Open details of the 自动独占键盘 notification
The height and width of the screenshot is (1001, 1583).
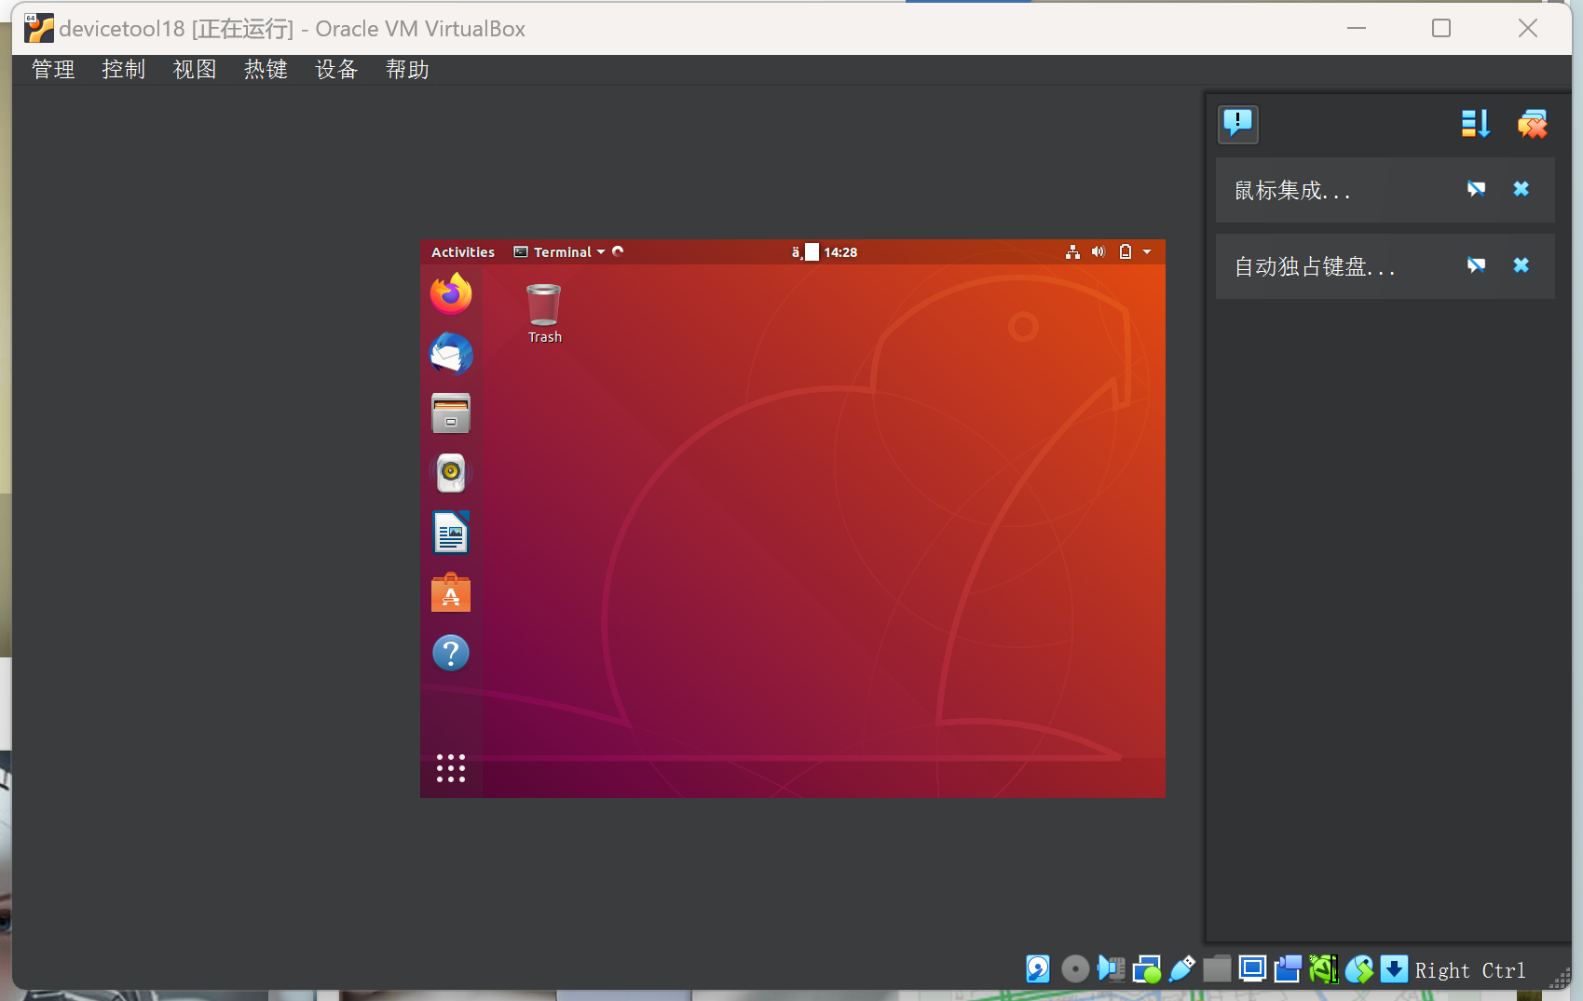point(1476,265)
